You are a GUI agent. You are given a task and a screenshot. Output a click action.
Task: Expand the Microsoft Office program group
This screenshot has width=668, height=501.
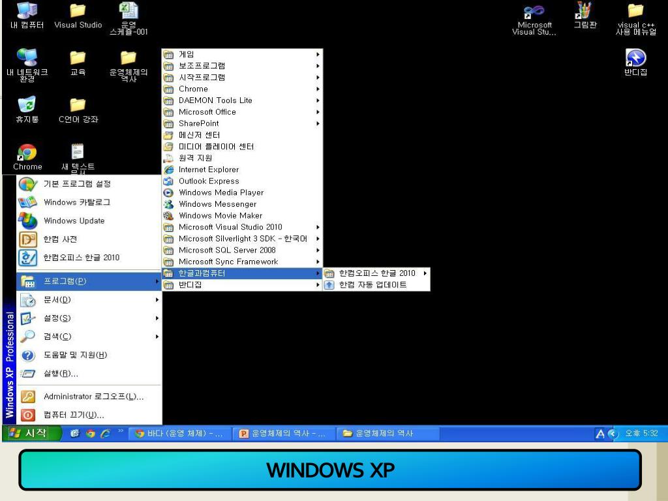242,112
